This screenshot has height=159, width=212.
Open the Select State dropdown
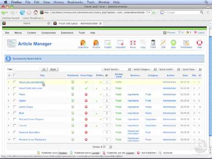point(191,69)
